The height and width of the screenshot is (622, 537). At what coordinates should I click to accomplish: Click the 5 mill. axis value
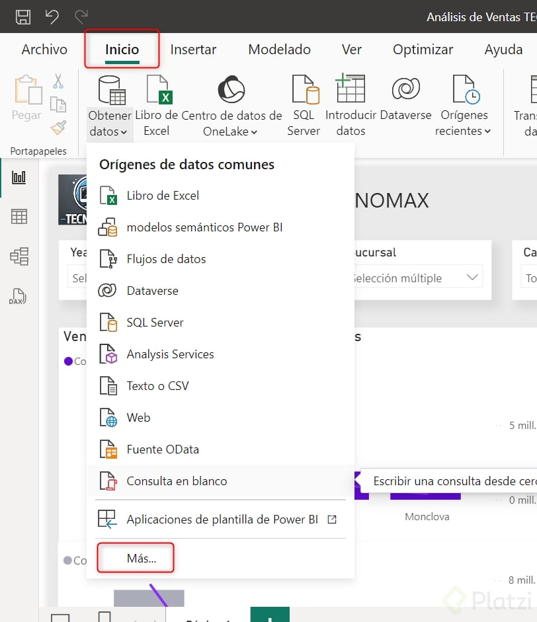click(522, 426)
